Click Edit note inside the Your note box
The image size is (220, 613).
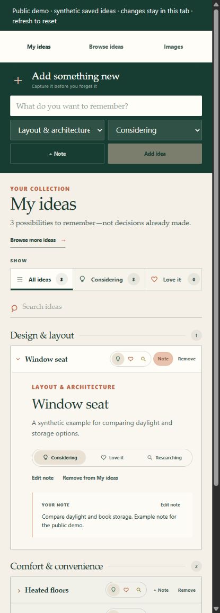(x=170, y=505)
